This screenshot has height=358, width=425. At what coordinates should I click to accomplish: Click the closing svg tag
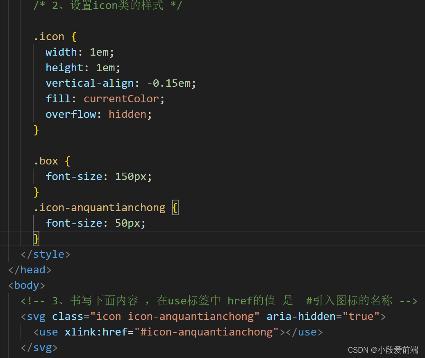[39, 347]
